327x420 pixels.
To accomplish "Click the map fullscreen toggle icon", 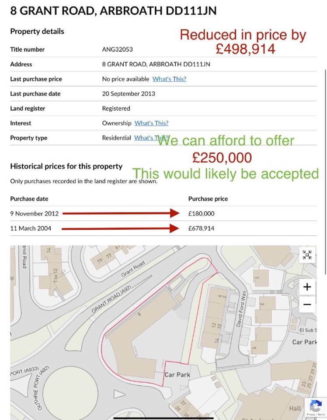I will click(x=307, y=255).
